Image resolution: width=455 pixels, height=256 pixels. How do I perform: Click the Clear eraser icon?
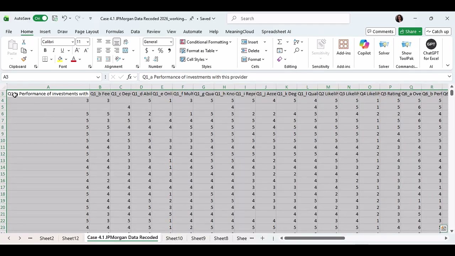pos(280,59)
